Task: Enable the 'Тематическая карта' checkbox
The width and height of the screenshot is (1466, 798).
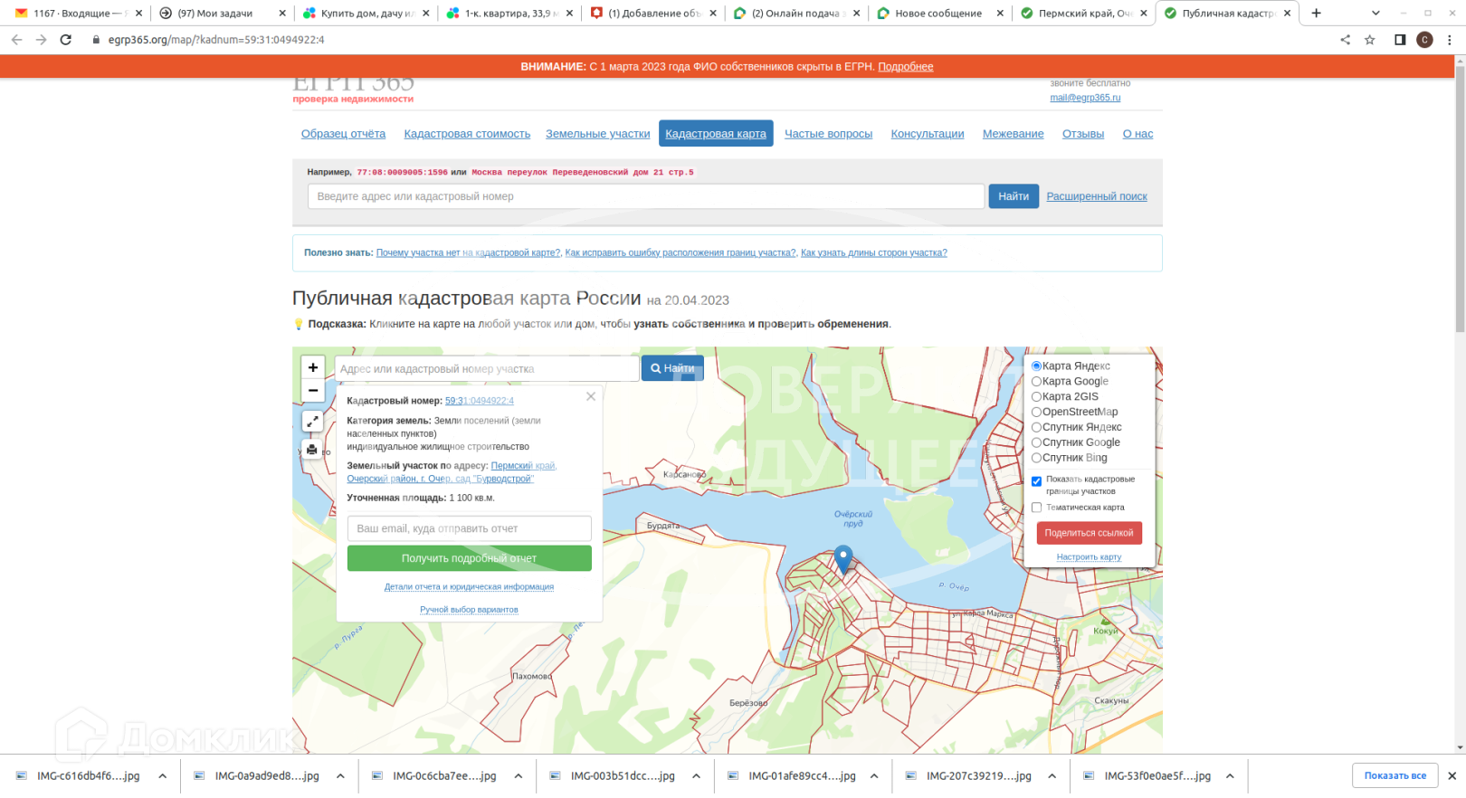Action: click(1037, 508)
